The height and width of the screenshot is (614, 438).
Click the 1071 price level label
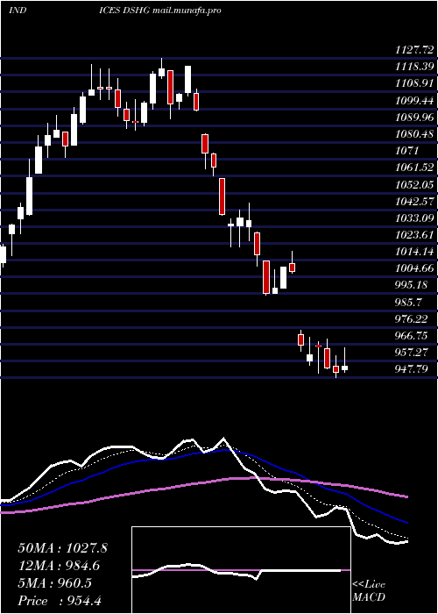pos(407,151)
